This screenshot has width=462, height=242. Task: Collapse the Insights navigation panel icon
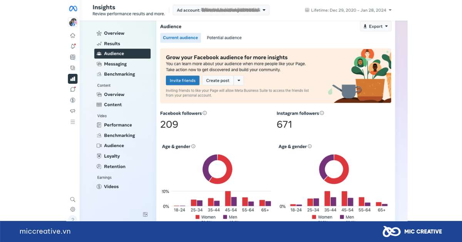[x=145, y=214]
